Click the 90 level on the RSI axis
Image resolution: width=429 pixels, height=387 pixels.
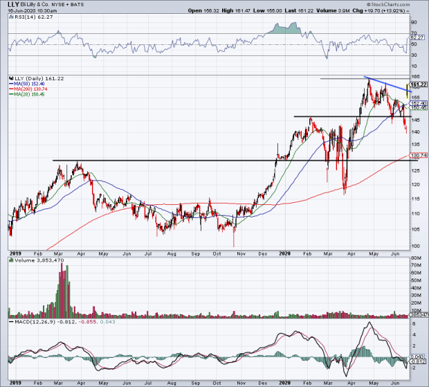tap(414, 22)
